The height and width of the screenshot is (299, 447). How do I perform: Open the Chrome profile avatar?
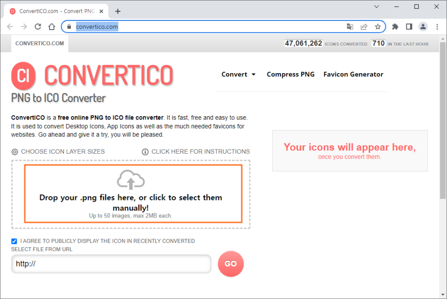pyautogui.click(x=423, y=26)
